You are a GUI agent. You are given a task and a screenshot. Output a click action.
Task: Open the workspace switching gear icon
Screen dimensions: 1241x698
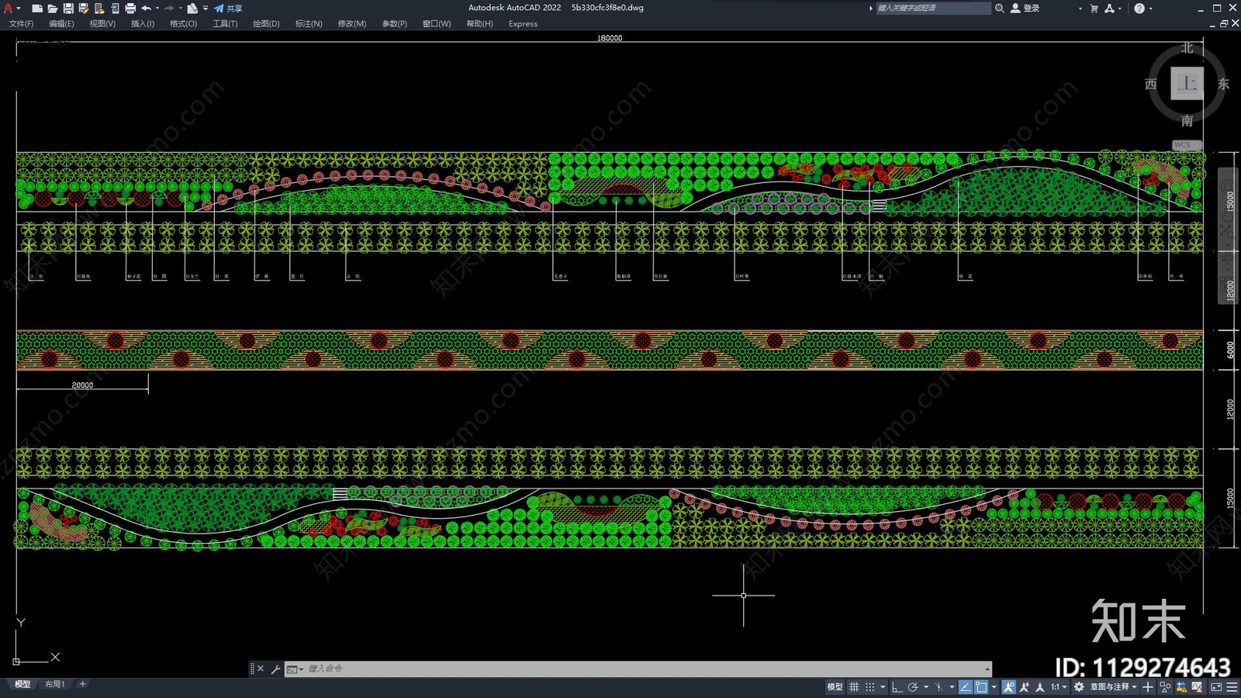pyautogui.click(x=1079, y=687)
